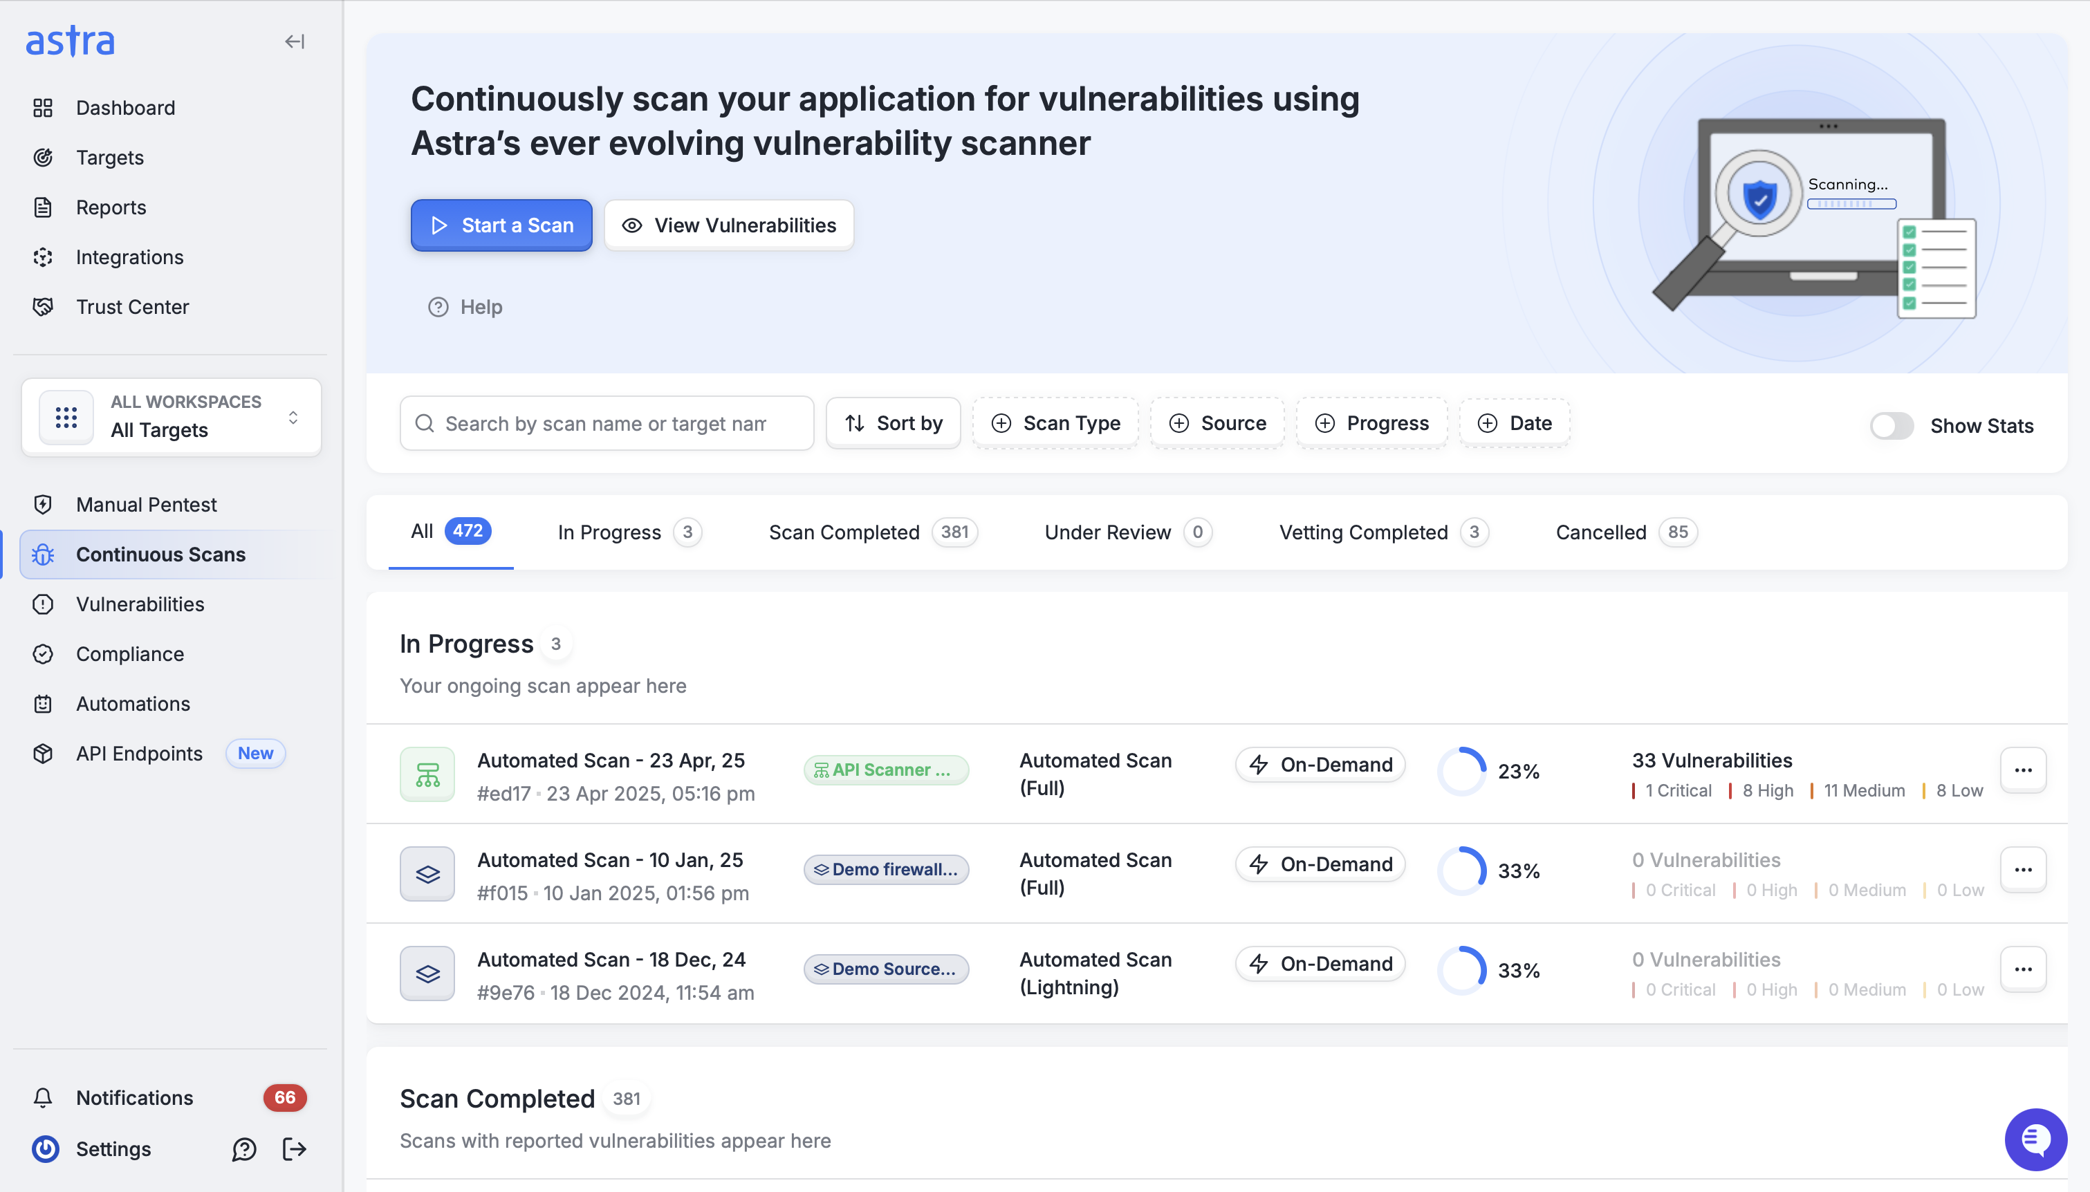Click the New badge beside API Endpoints
Viewport: 2090px width, 1192px height.
point(255,753)
